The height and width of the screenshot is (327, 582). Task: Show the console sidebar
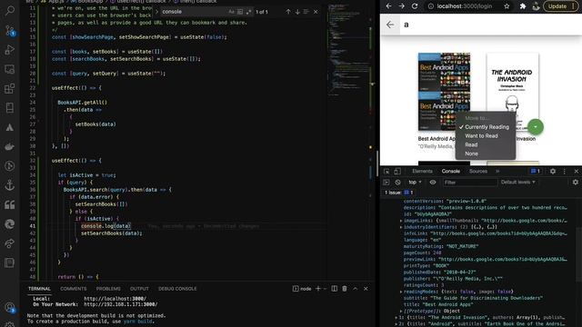(386, 183)
